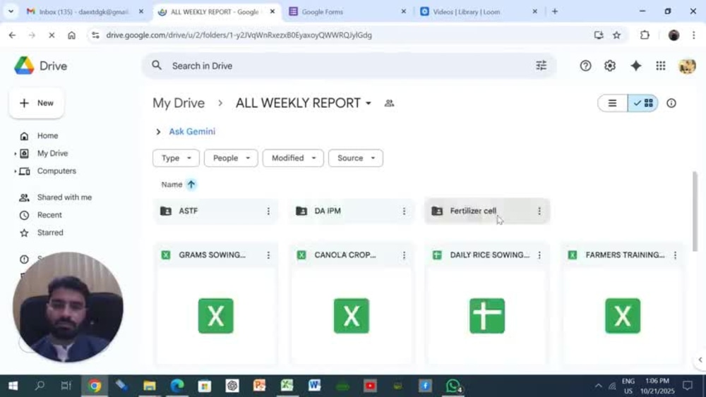
Task: Click the New button
Action: [37, 103]
